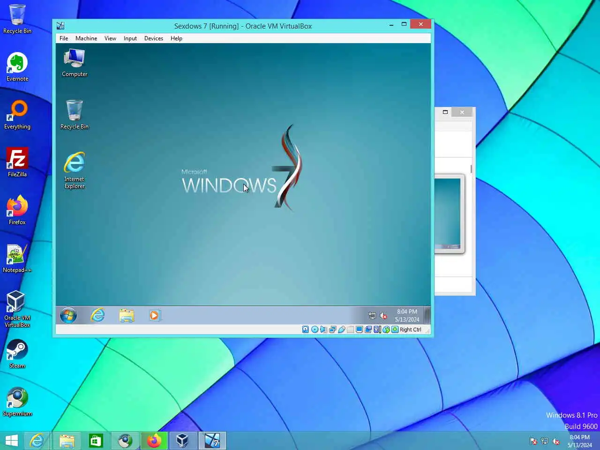Select Notepad++ desktop shortcut
This screenshot has width=600, height=450.
17,258
